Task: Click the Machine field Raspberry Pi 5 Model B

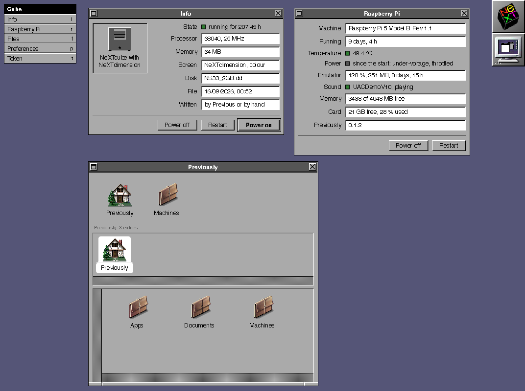Action: pos(406,28)
